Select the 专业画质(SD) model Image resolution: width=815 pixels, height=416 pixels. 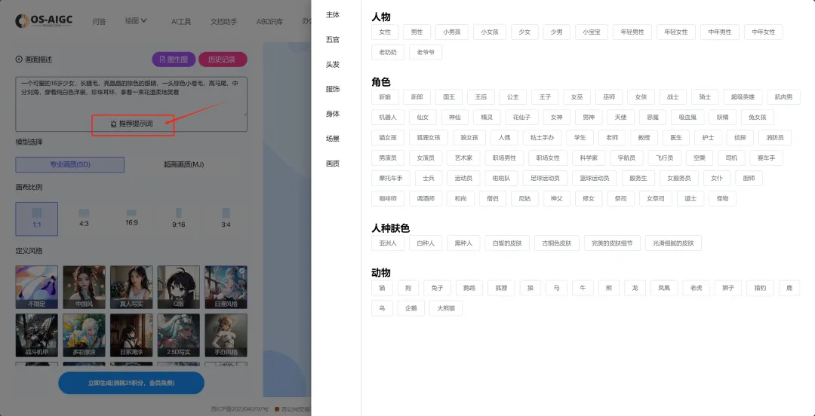coord(69,164)
